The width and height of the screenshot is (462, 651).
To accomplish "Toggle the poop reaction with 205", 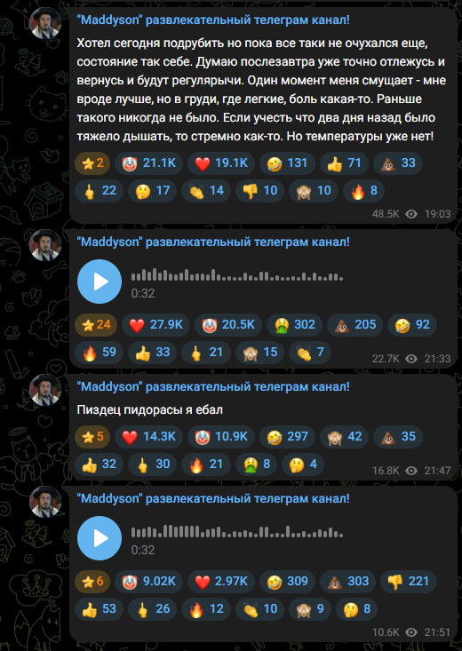I will (355, 324).
